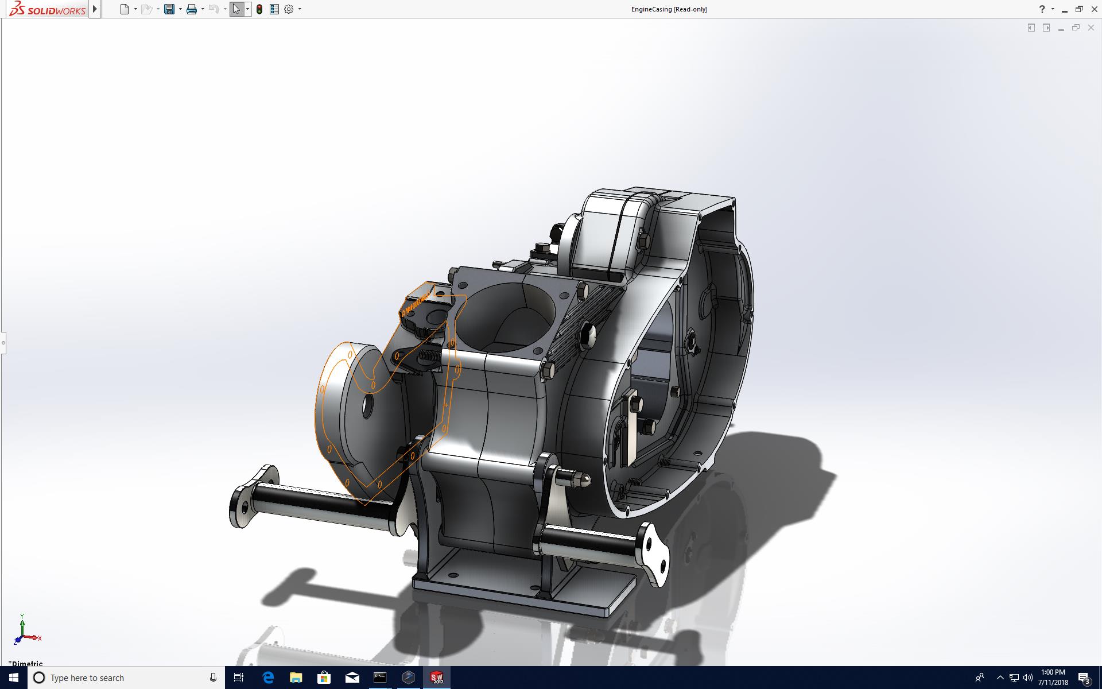1102x689 pixels.
Task: Click the tile-left document window icon
Action: point(1031,28)
